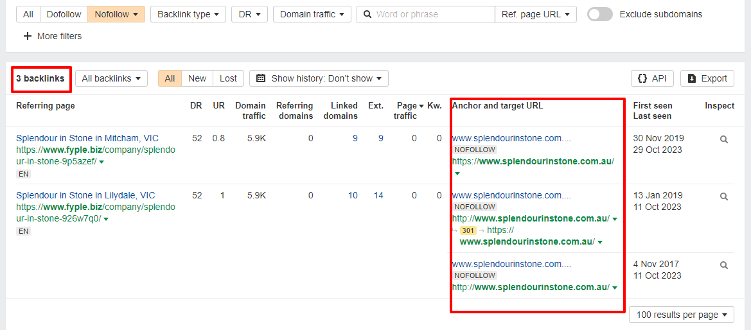Open Splendour in Stone in Mitcham link
The width and height of the screenshot is (751, 330).
tap(87, 139)
